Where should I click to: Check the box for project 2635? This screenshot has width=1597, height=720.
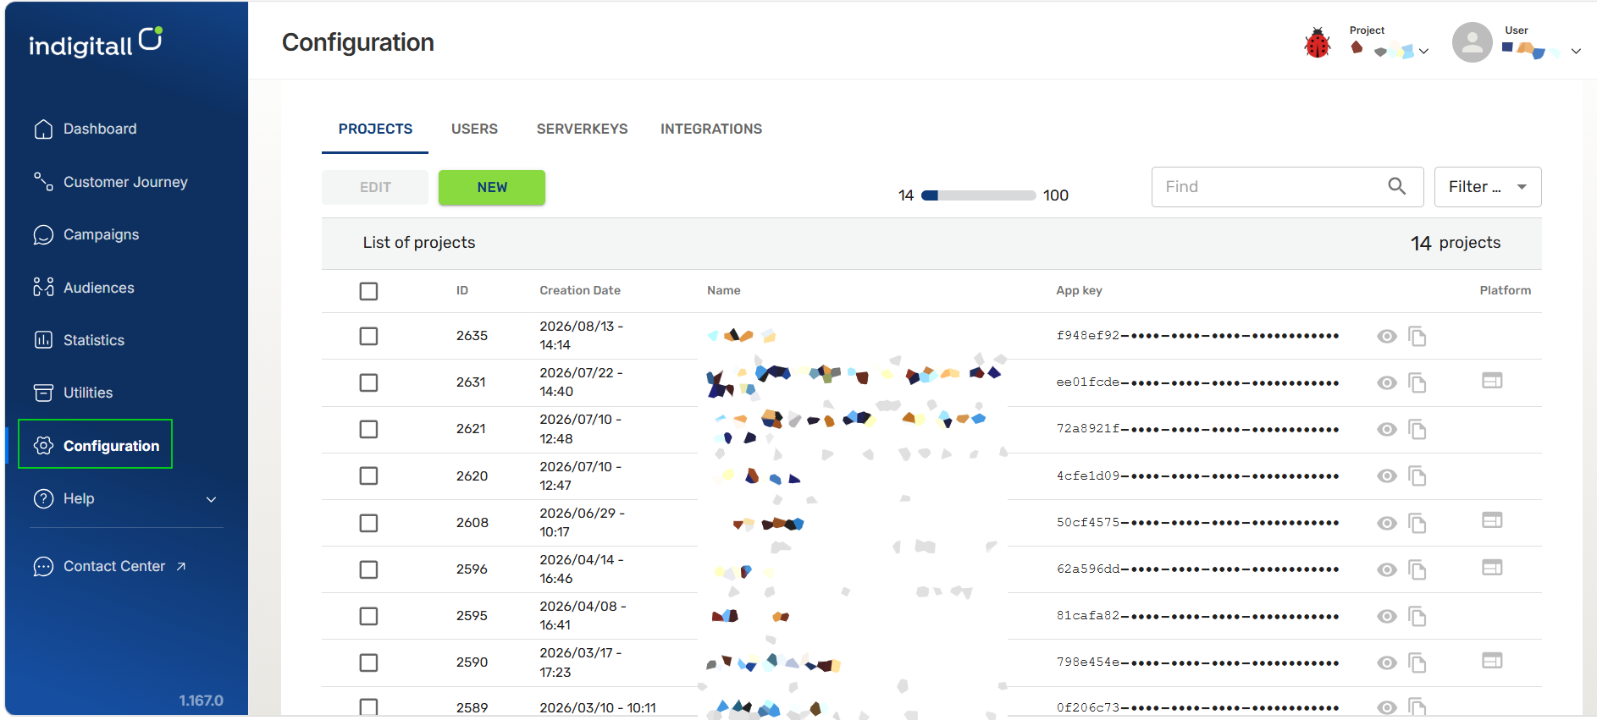(368, 336)
